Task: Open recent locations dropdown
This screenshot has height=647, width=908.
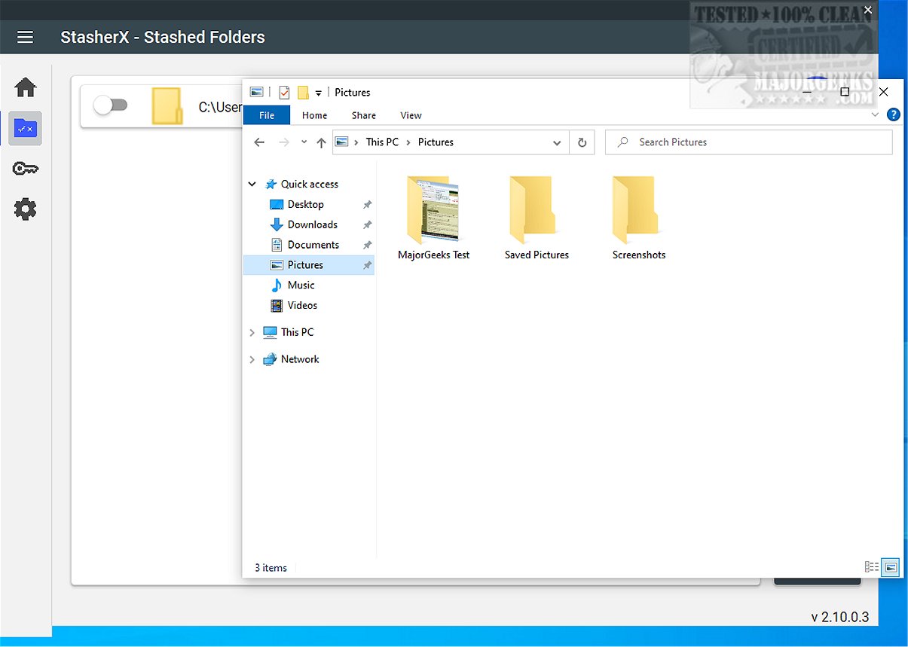Action: 304,142
